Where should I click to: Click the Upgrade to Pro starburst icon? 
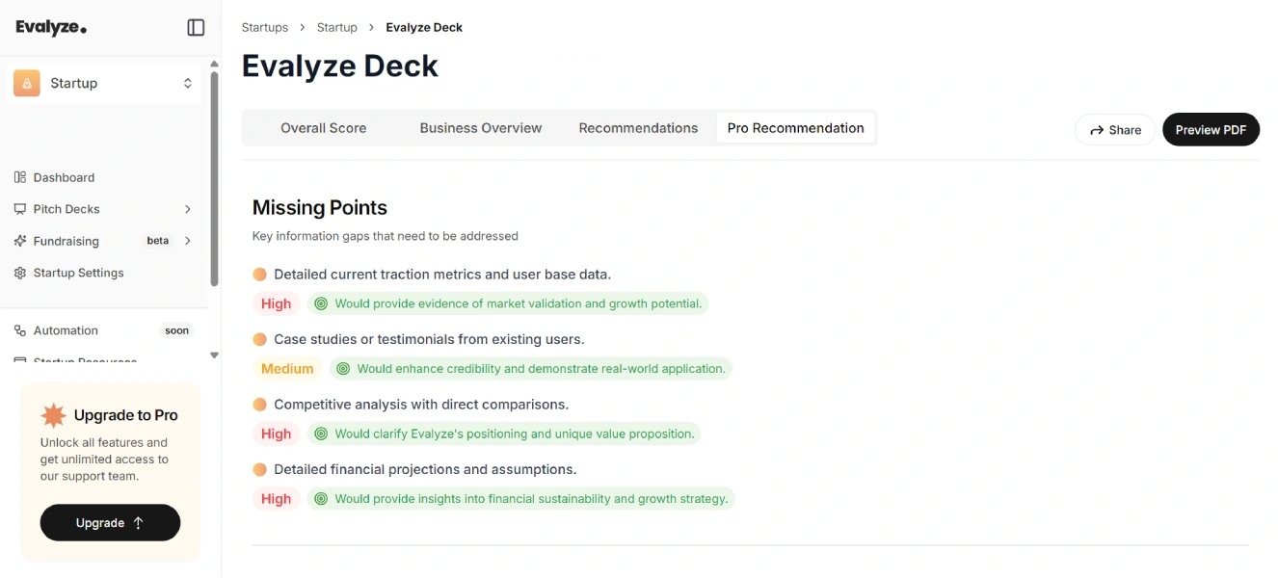tap(53, 415)
